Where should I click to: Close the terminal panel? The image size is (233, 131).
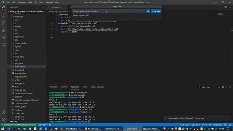pyautogui.click(x=230, y=87)
